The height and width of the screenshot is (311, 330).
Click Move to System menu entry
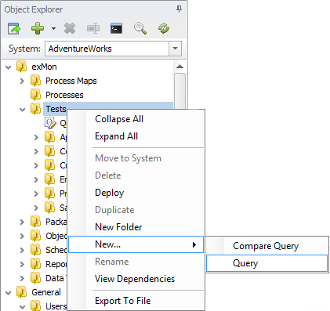pyautogui.click(x=128, y=158)
